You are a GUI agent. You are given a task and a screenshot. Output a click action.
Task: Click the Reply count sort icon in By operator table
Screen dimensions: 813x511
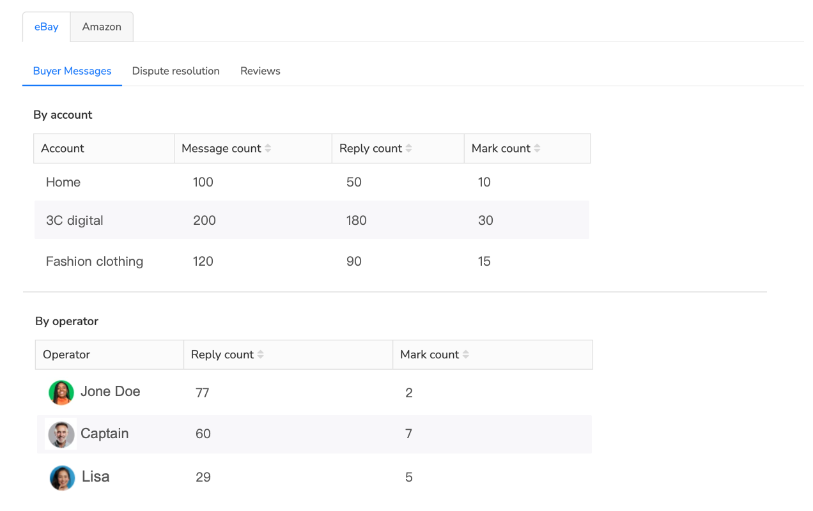tap(261, 354)
